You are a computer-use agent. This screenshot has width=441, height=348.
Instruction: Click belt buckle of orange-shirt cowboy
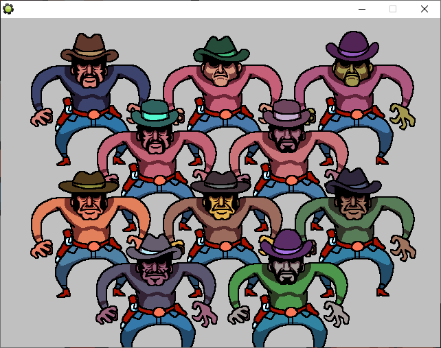click(x=93, y=246)
